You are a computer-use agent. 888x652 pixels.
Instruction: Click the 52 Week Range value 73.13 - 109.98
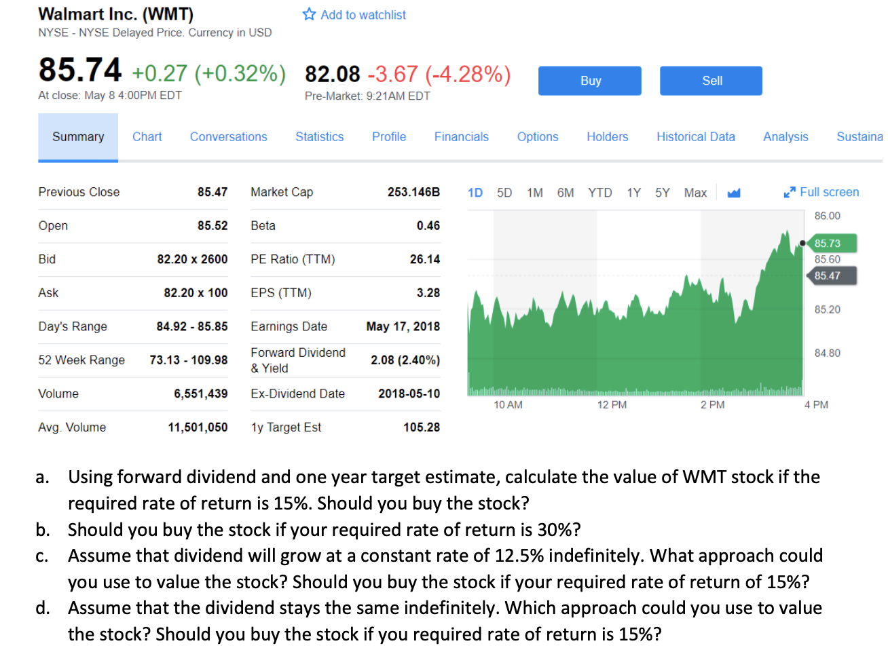click(x=189, y=360)
